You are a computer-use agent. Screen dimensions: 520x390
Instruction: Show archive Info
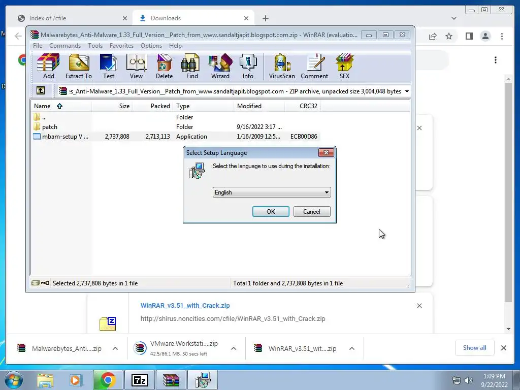point(248,67)
